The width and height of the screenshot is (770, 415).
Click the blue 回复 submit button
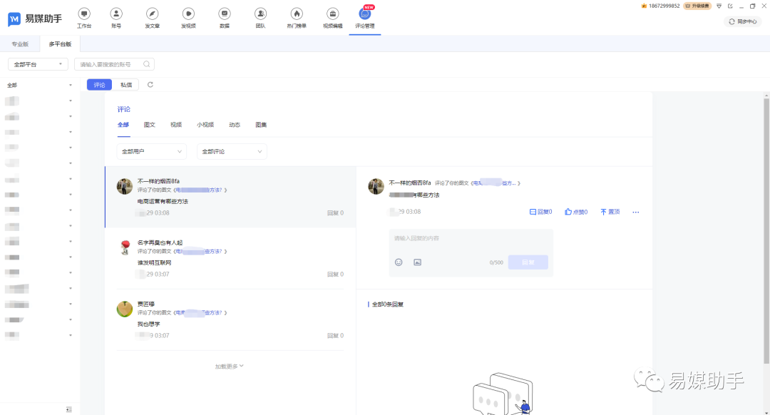click(x=528, y=262)
